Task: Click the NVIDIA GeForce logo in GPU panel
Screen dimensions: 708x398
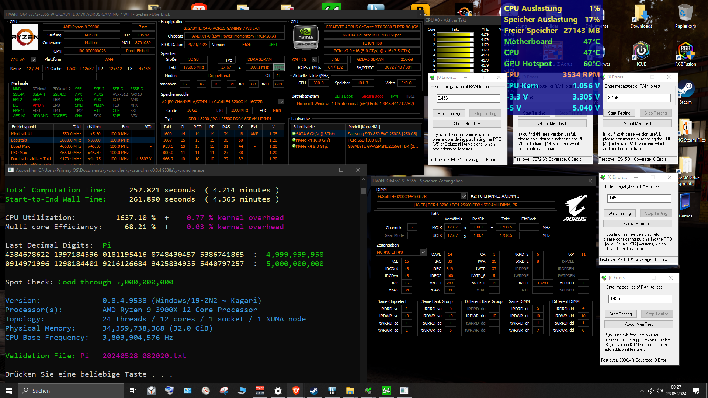Action: click(306, 37)
